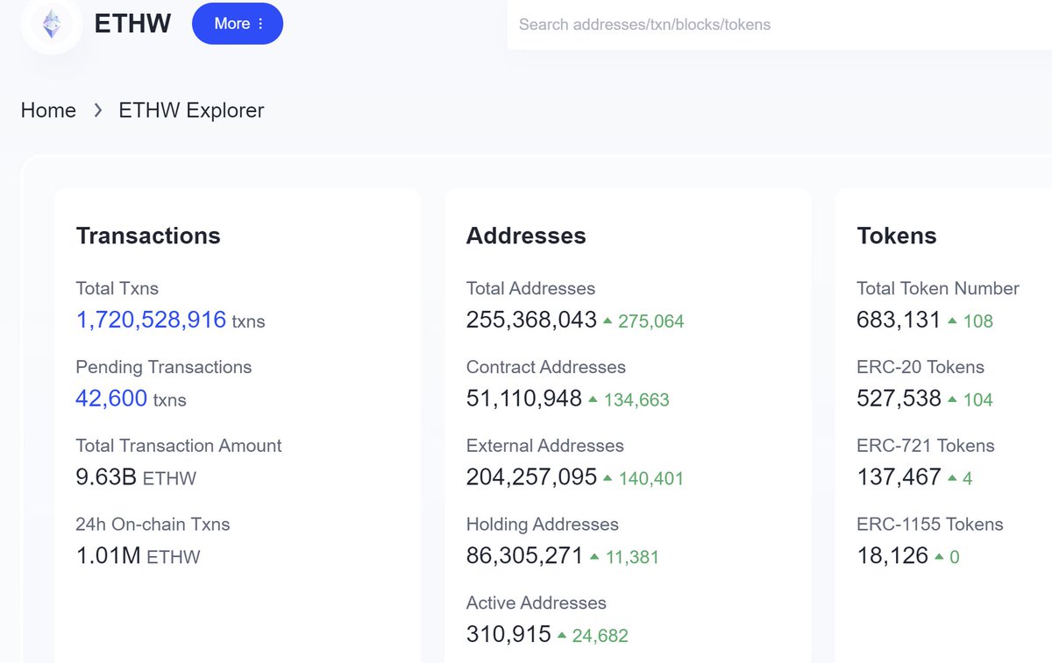Focus the search addresses/txn/blocks/tokens field
This screenshot has height=663, width=1052.
(779, 25)
